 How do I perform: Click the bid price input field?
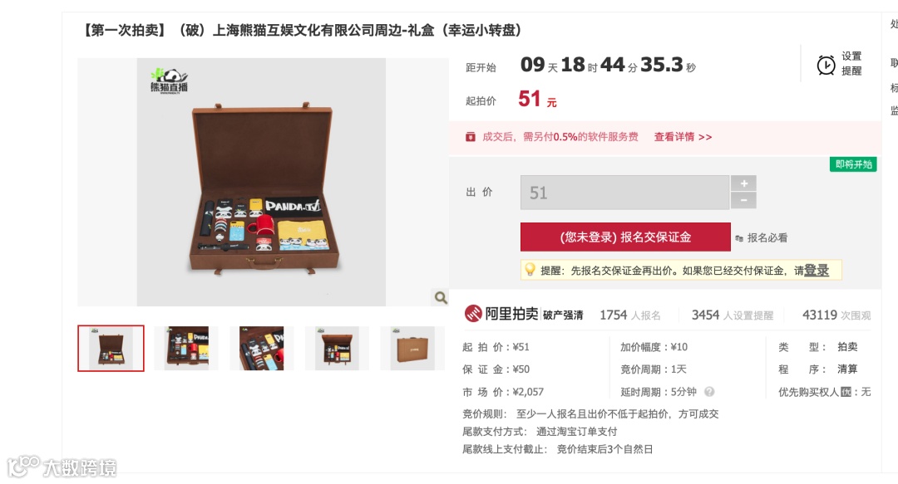[x=624, y=193]
